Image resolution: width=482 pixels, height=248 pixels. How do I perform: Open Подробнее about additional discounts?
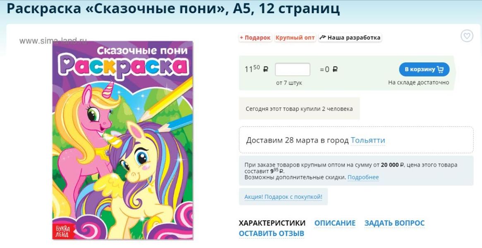(x=363, y=177)
